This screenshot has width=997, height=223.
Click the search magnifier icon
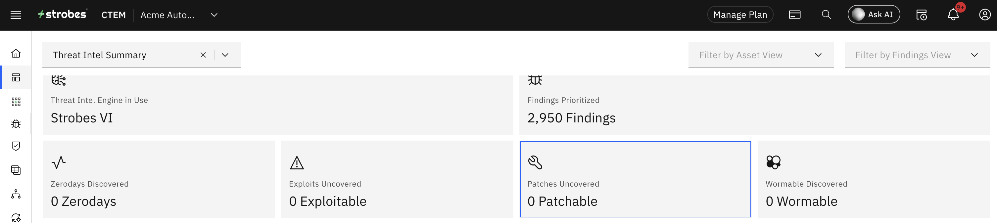click(x=826, y=15)
